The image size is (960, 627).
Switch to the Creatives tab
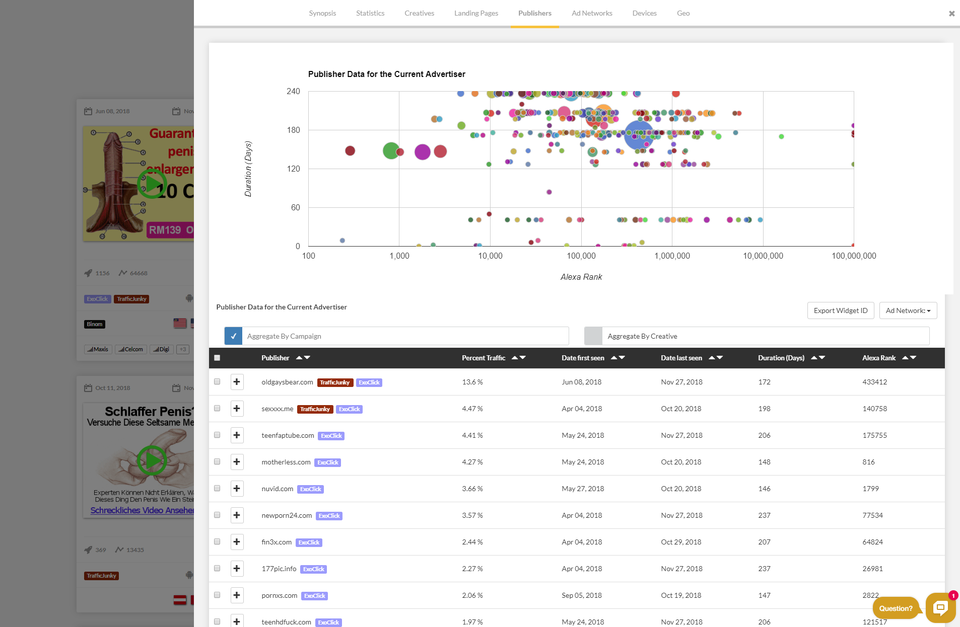tap(419, 13)
